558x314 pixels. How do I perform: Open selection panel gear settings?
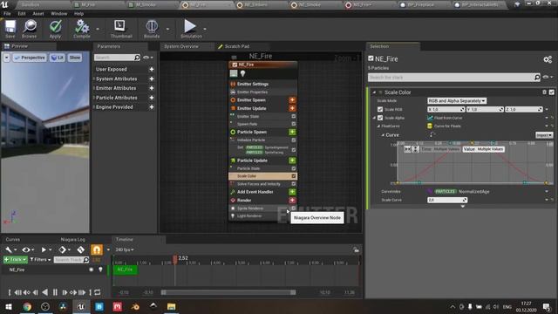pyautogui.click(x=548, y=59)
